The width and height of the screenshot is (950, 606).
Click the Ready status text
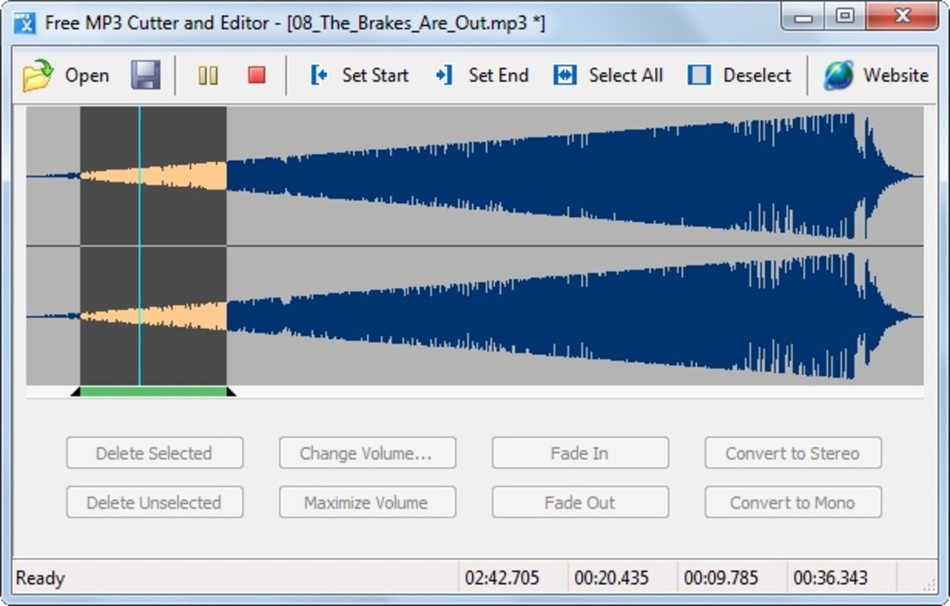pyautogui.click(x=40, y=578)
